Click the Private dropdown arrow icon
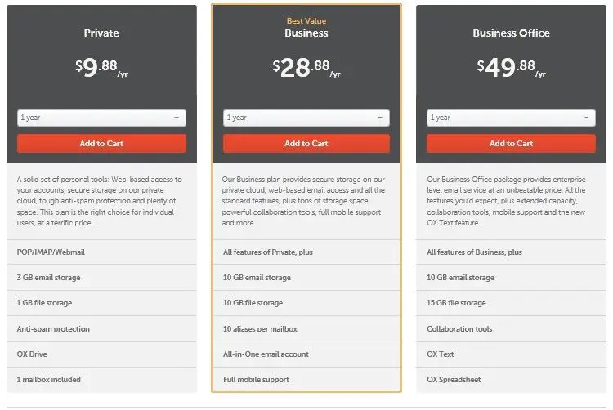 (177, 118)
